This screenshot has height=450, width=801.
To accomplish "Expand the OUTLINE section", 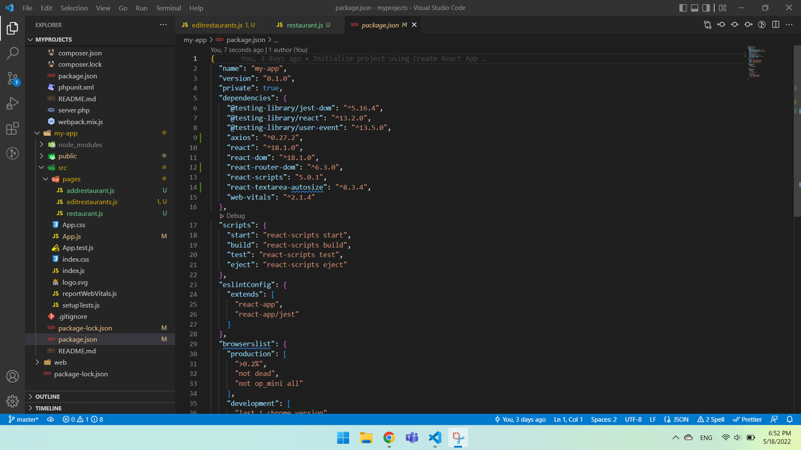I will point(48,397).
